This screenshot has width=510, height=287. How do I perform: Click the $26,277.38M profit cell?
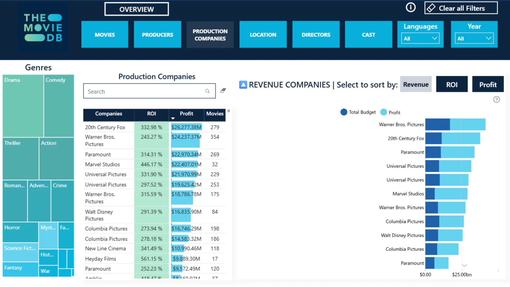point(186,127)
